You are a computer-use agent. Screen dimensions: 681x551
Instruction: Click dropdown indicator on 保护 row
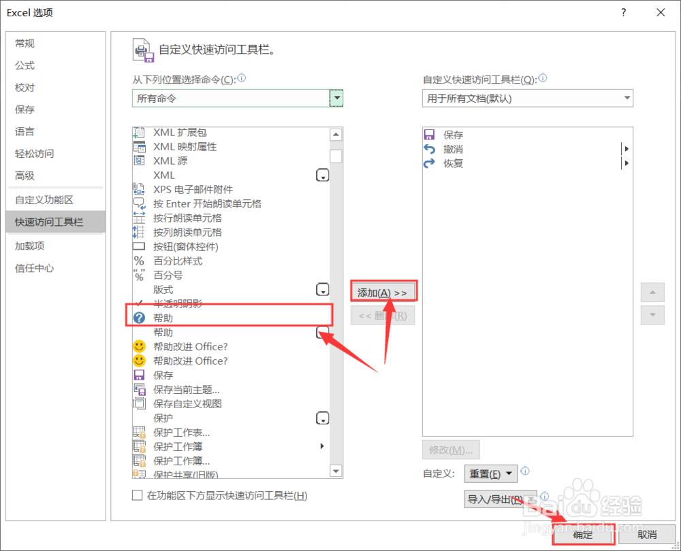(x=322, y=418)
